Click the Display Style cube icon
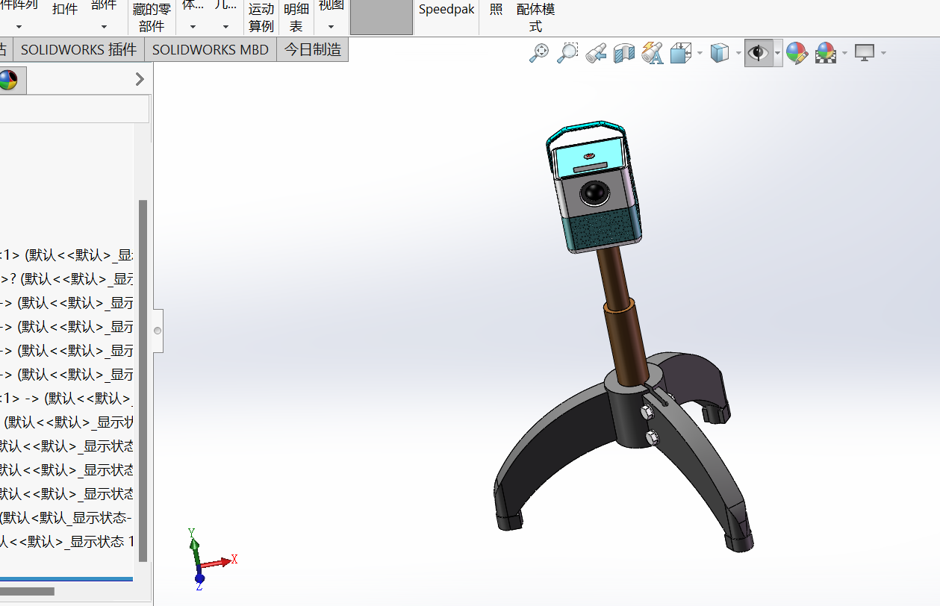Image resolution: width=940 pixels, height=606 pixels. click(720, 53)
